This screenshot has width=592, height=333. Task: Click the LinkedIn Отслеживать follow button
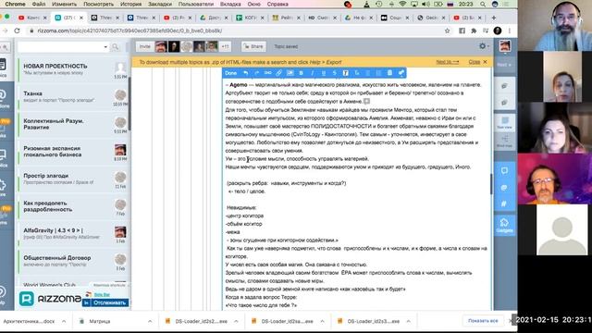pyautogui.click(x=105, y=302)
